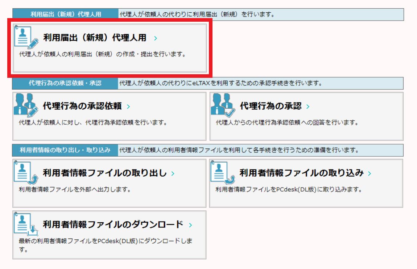Open 利用者情報ファイルのダウンロード title link

click(113, 224)
